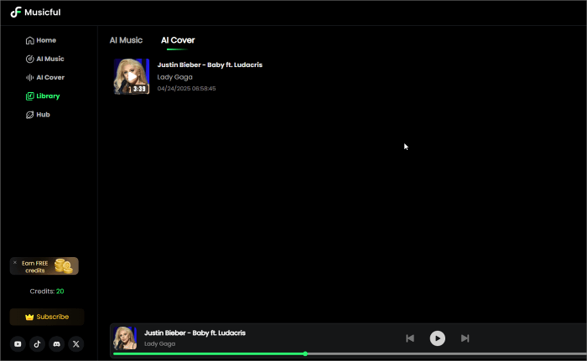Click the player bar song title
Image resolution: width=587 pixels, height=361 pixels.
click(x=195, y=333)
